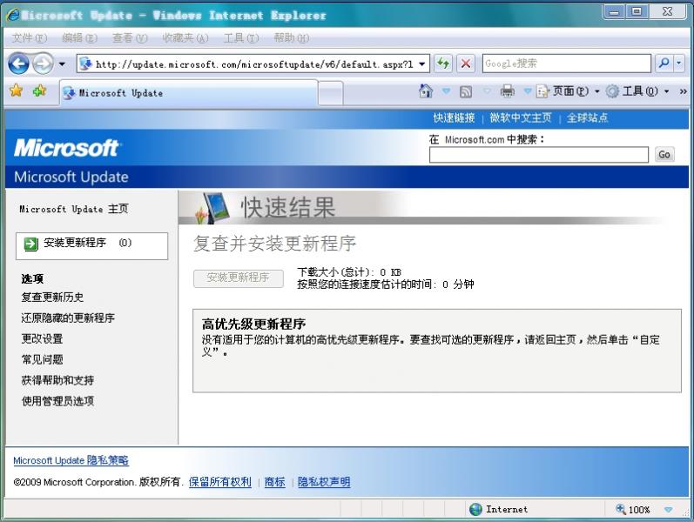Click the Google search box
The image size is (694, 522).
click(567, 64)
